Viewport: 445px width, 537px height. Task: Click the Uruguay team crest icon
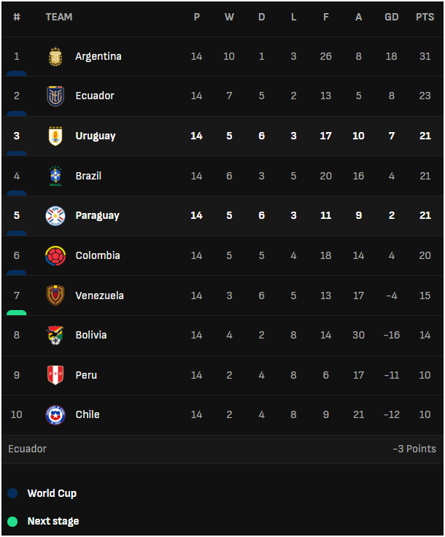pyautogui.click(x=55, y=136)
